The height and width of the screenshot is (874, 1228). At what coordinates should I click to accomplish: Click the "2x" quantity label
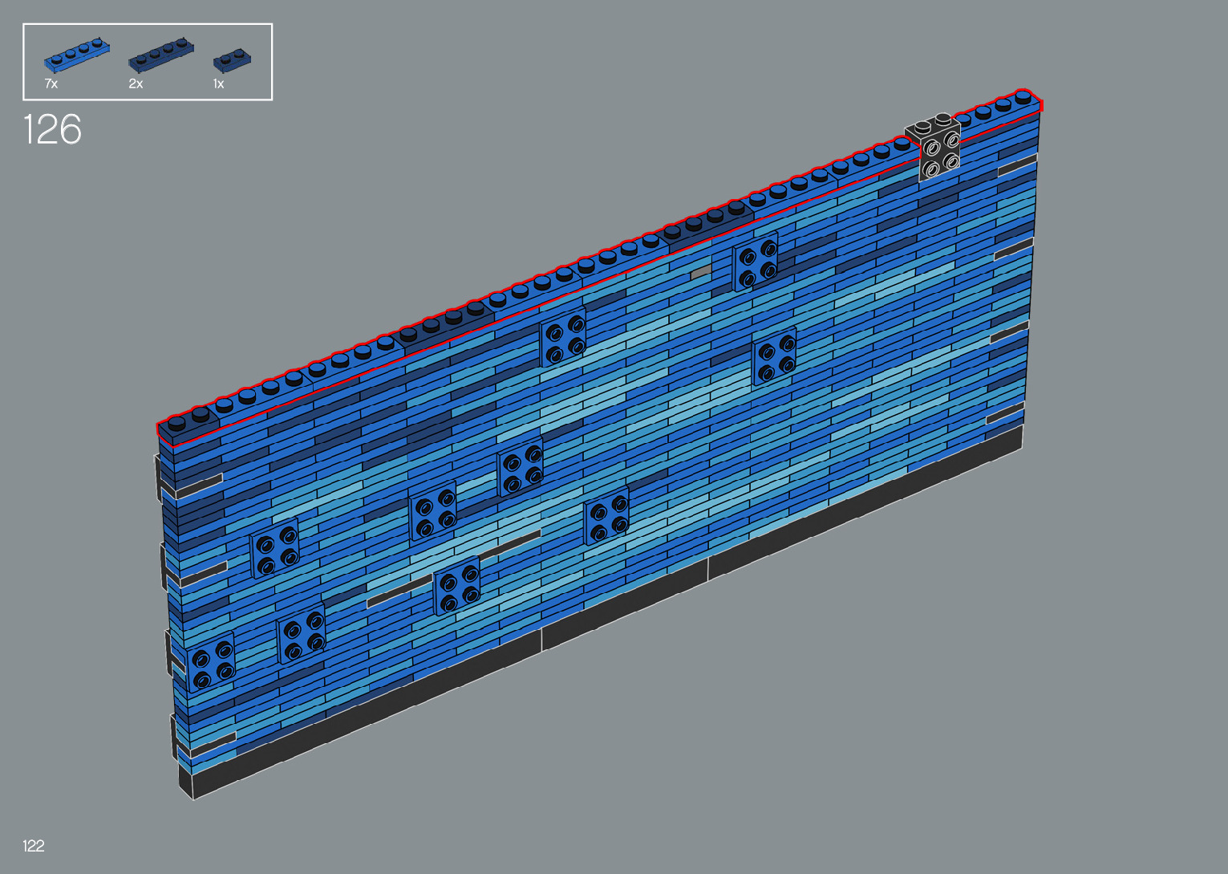point(136,83)
